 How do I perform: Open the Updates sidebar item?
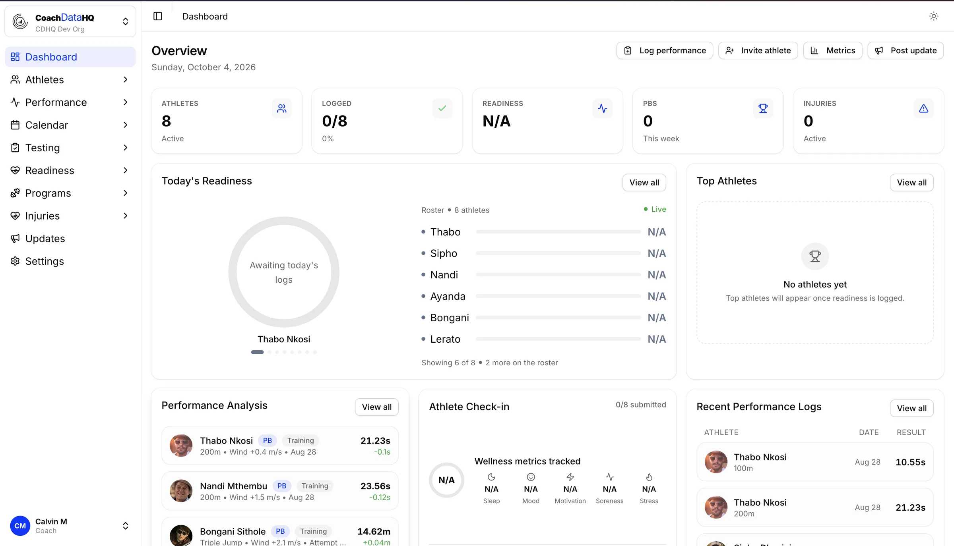pyautogui.click(x=70, y=238)
